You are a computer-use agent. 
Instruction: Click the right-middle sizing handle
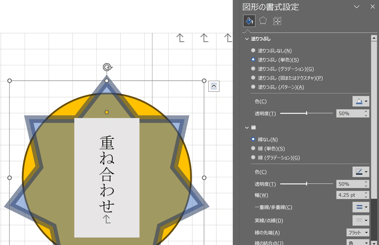click(204, 178)
